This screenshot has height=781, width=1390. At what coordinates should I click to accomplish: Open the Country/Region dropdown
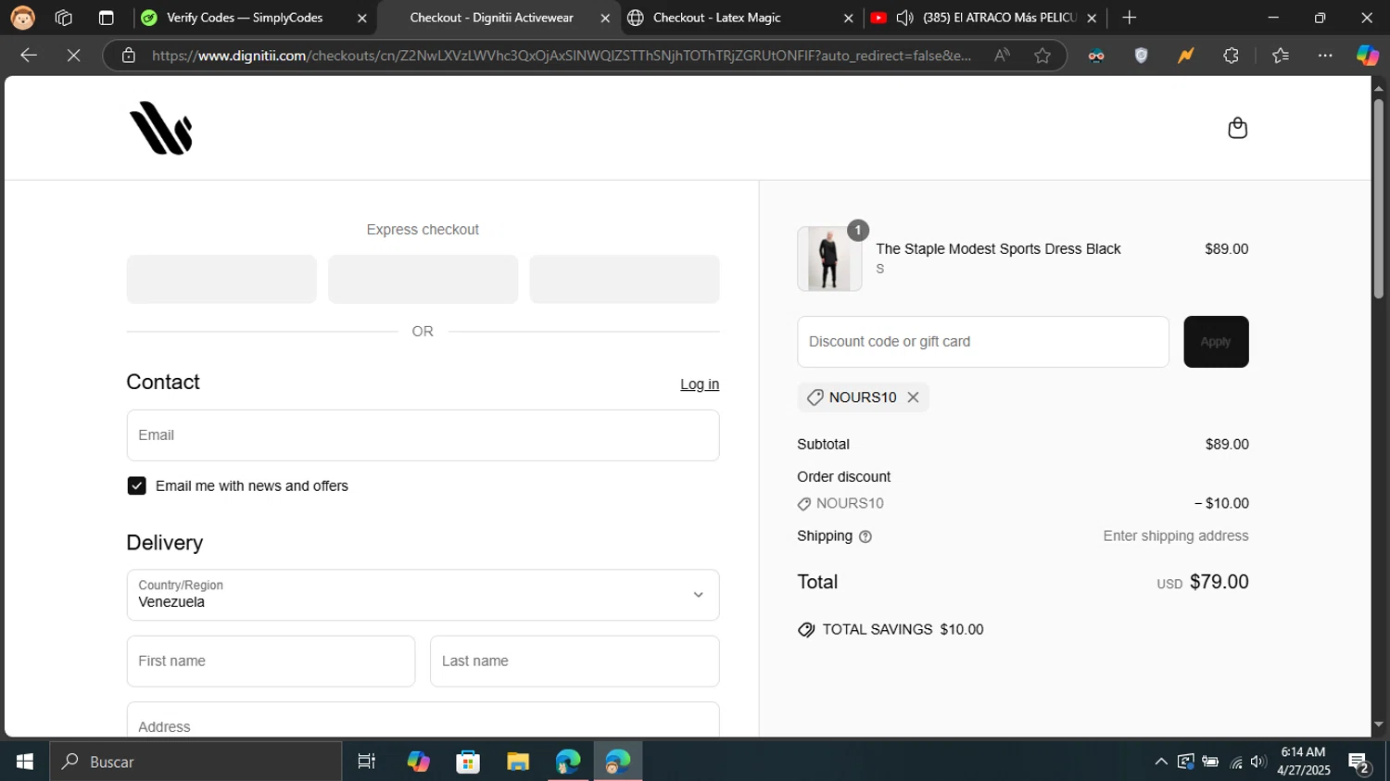point(423,595)
